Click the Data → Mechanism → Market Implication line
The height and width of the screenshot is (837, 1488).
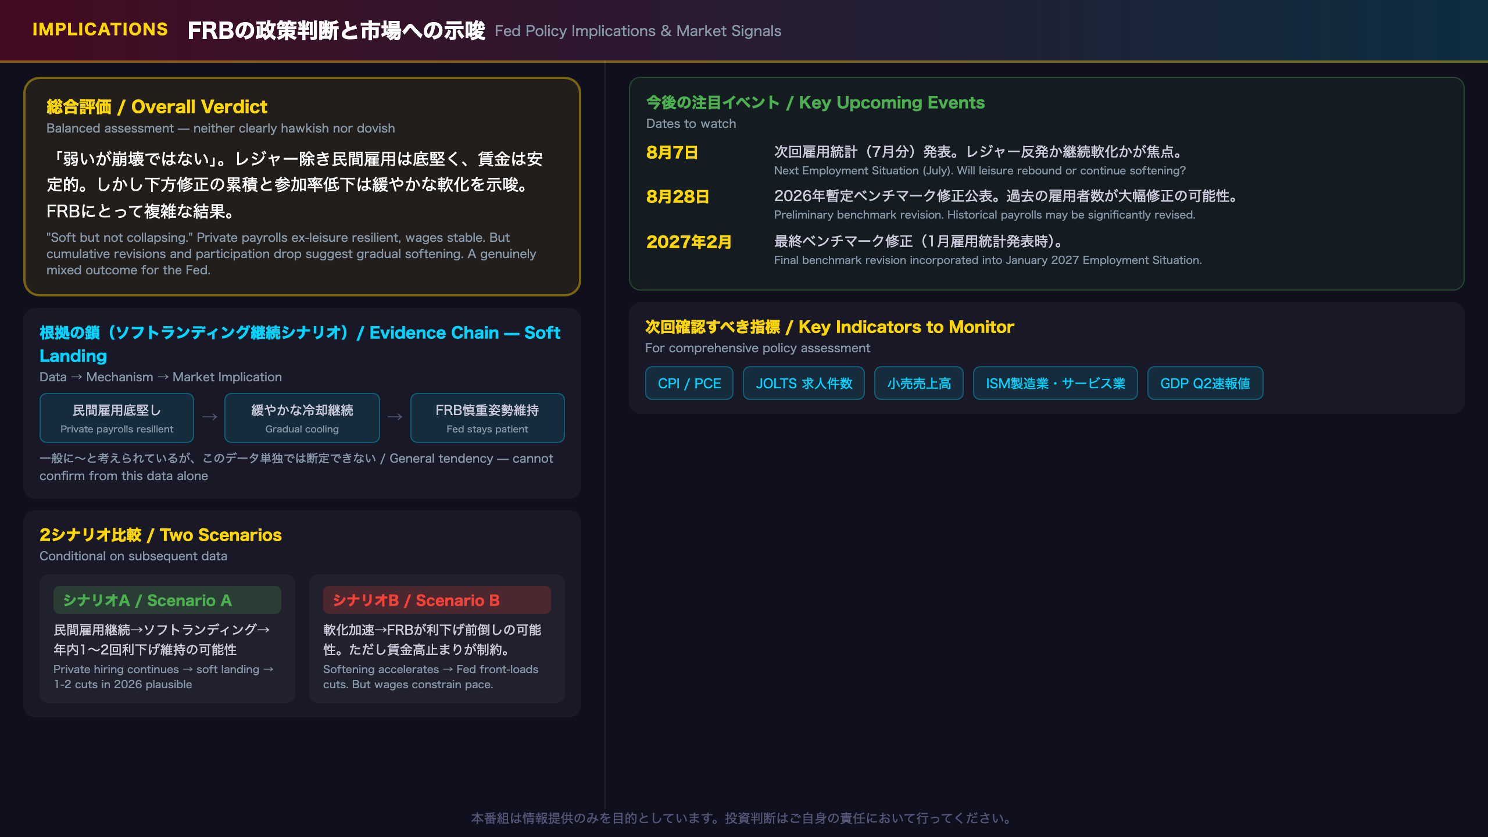point(160,377)
